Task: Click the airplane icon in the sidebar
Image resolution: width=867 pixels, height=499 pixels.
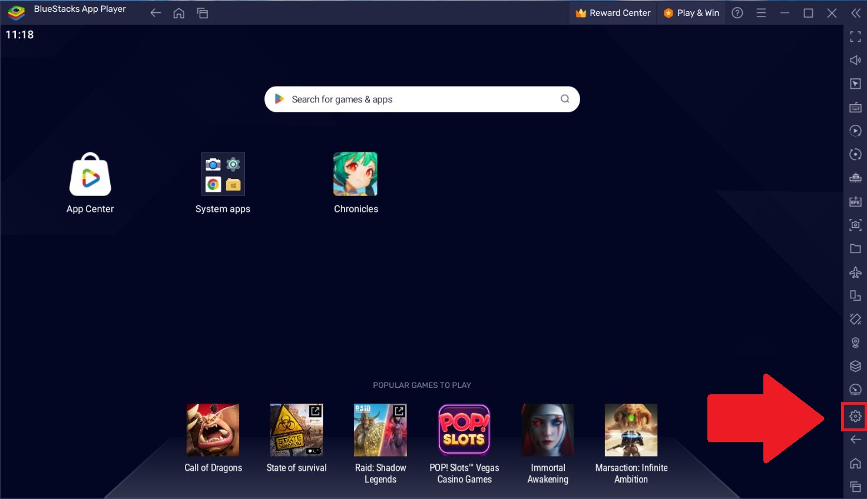Action: pos(855,272)
